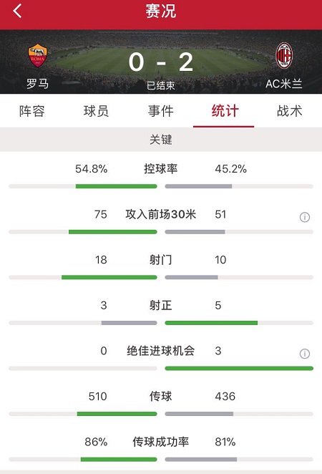Switch to the 阵容 tab
322x474 pixels.
click(x=32, y=111)
